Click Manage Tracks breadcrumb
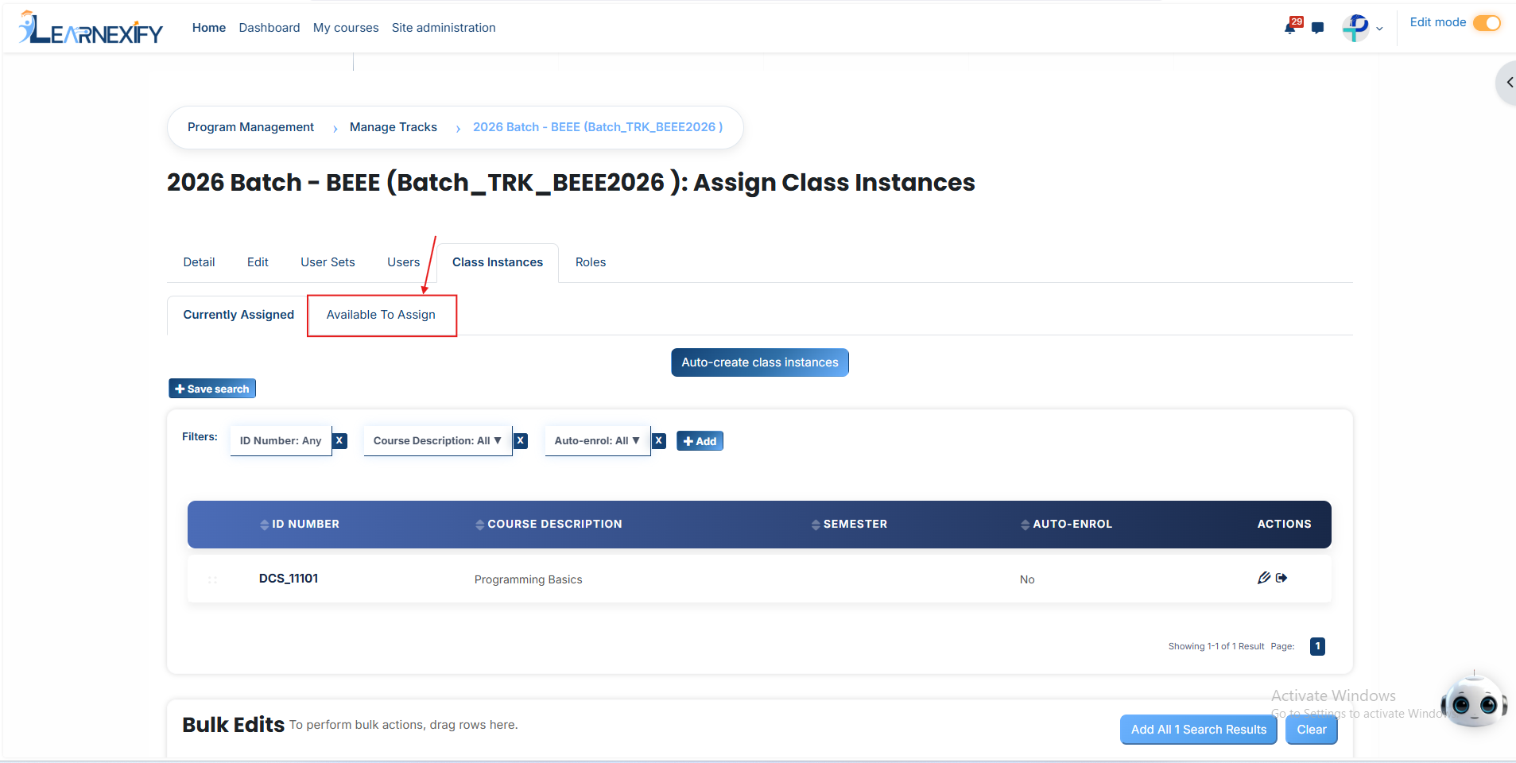 tap(394, 127)
